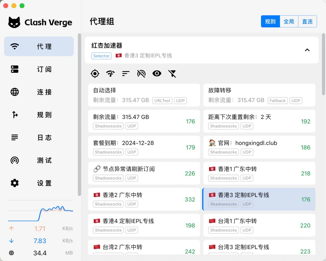Open the 订阅 subscriptions page
Viewport: 326px width, 261px height.
pyautogui.click(x=39, y=69)
